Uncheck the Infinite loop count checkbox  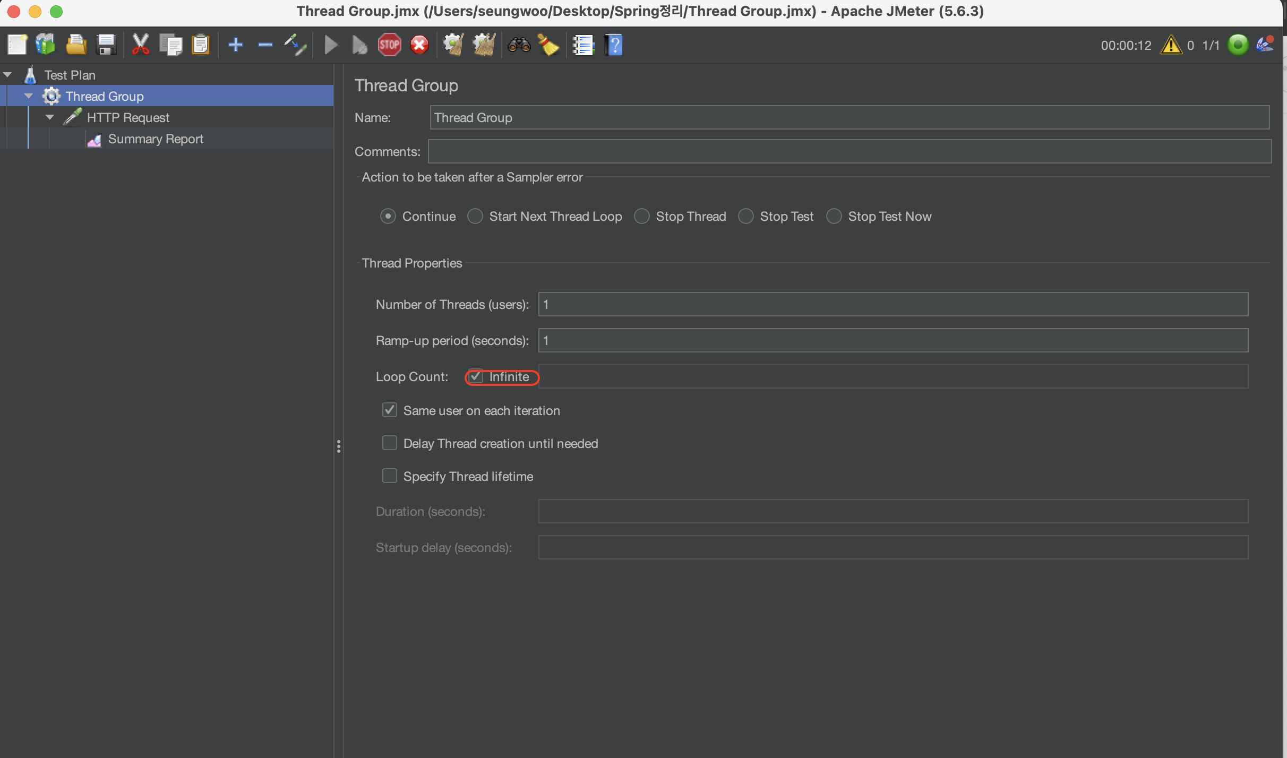[x=476, y=377]
